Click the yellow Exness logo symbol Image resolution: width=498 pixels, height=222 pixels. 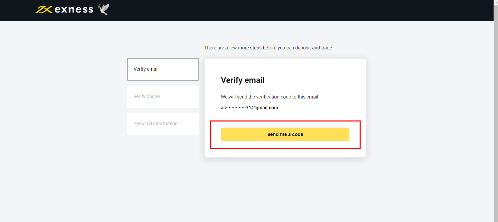pyautogui.click(x=43, y=9)
